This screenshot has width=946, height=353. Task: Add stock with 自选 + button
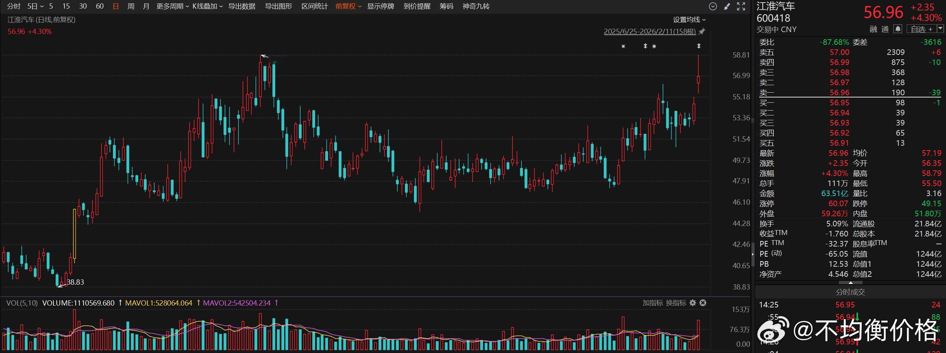(922, 29)
